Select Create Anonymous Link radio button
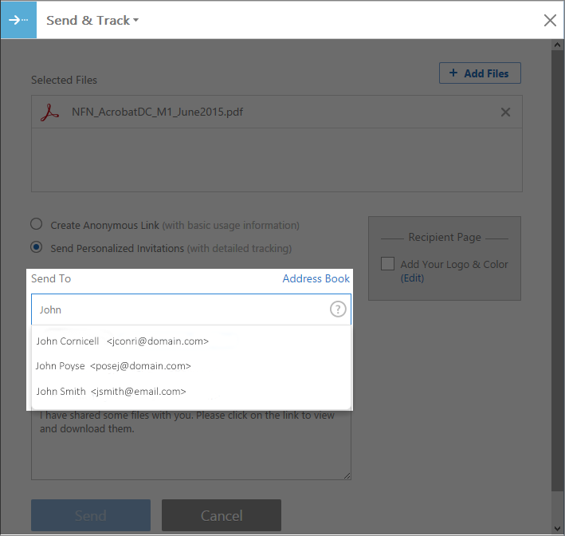The image size is (565, 536). pyautogui.click(x=36, y=224)
